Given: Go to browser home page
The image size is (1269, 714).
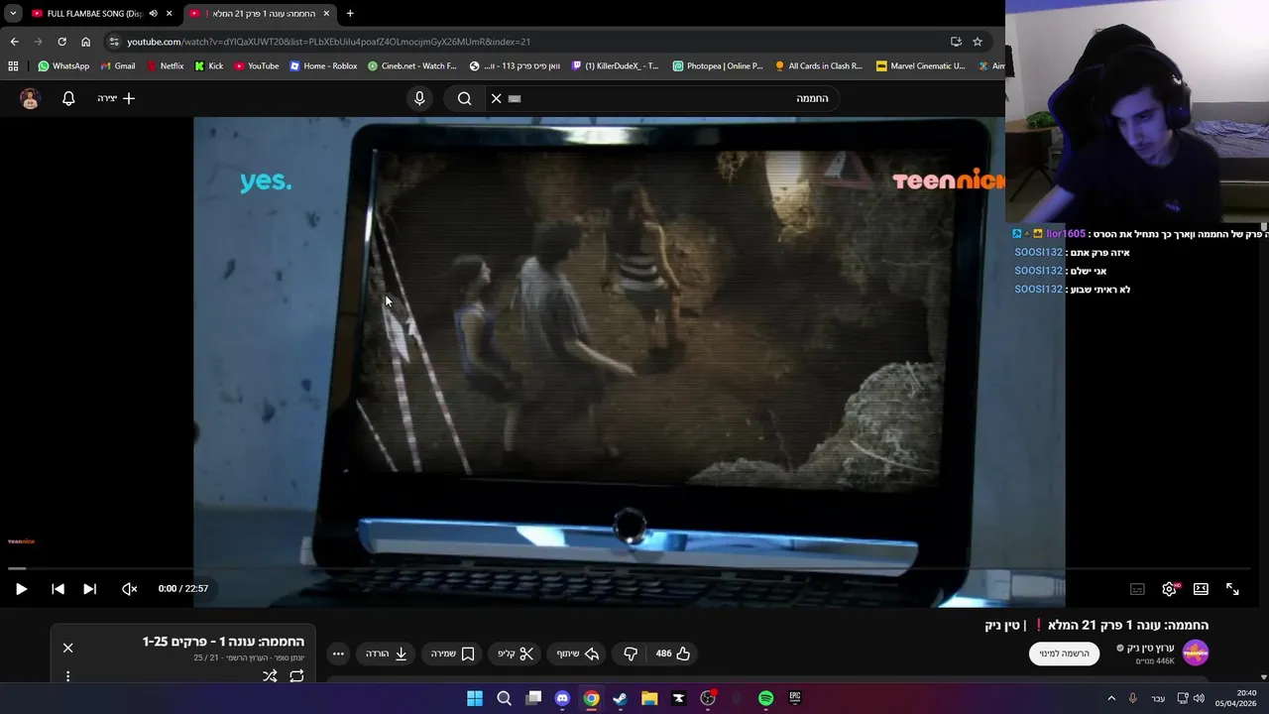Looking at the screenshot, I should (85, 42).
